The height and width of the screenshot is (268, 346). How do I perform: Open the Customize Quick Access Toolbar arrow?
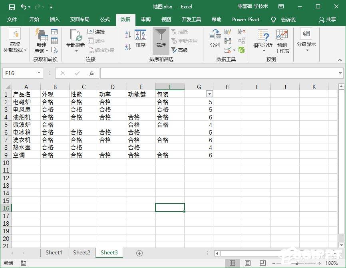tap(51, 7)
